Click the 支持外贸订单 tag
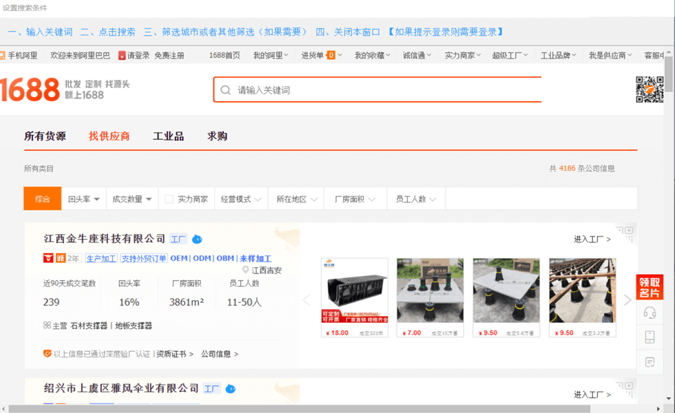Image resolution: width=675 pixels, height=413 pixels. (x=144, y=259)
